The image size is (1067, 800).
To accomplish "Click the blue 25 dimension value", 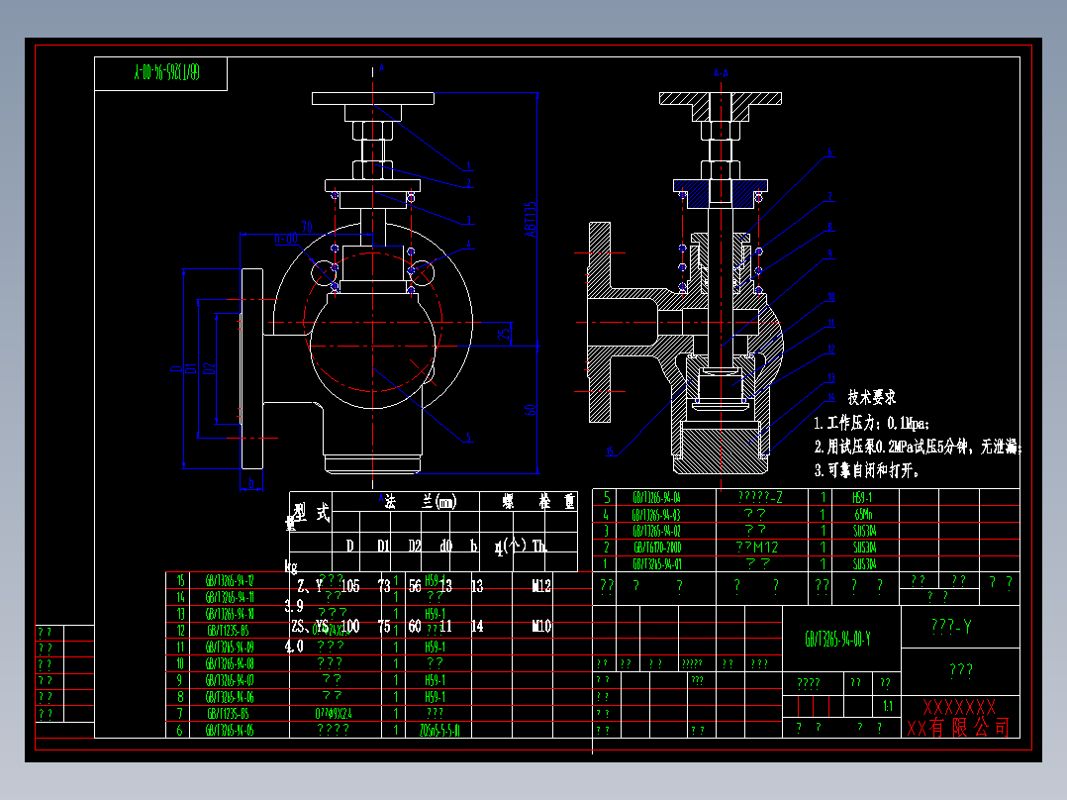I will click(x=504, y=335).
